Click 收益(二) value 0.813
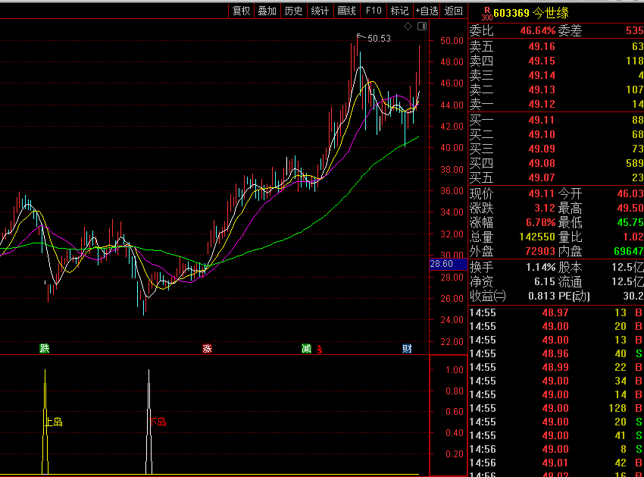644x477 pixels. click(x=542, y=296)
